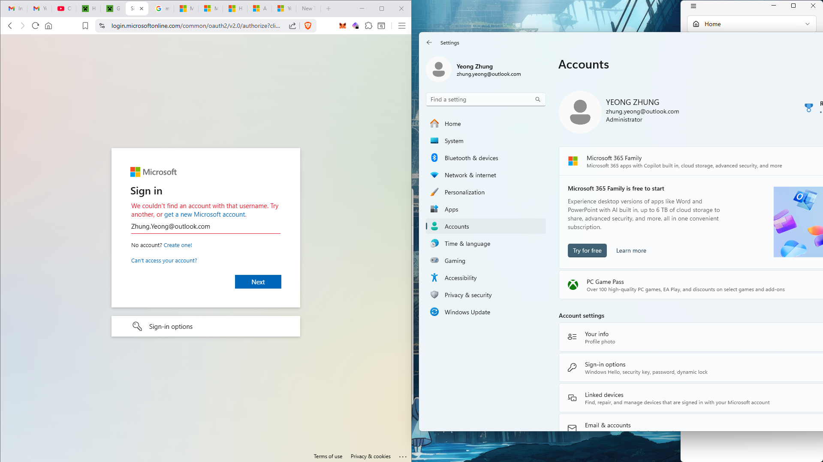Viewport: 823px width, 462px height.
Task: Open the Apps settings category
Action: tap(486, 209)
